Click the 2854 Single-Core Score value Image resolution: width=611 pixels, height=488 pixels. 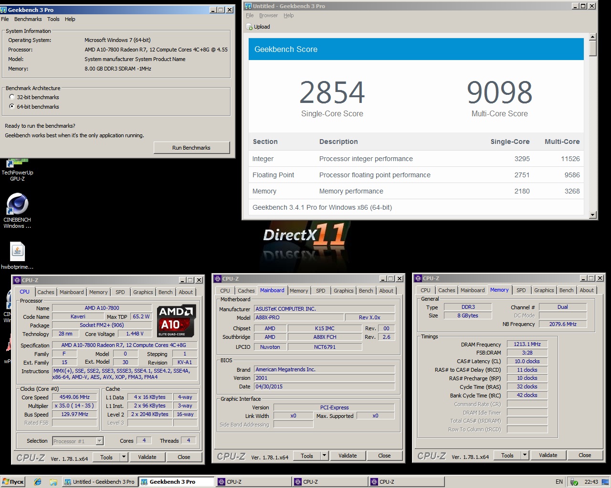pyautogui.click(x=332, y=92)
